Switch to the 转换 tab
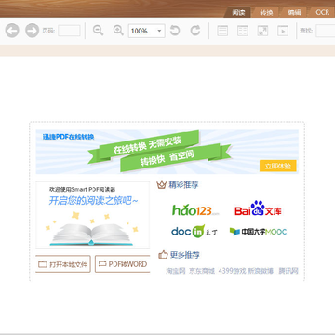 (266, 13)
